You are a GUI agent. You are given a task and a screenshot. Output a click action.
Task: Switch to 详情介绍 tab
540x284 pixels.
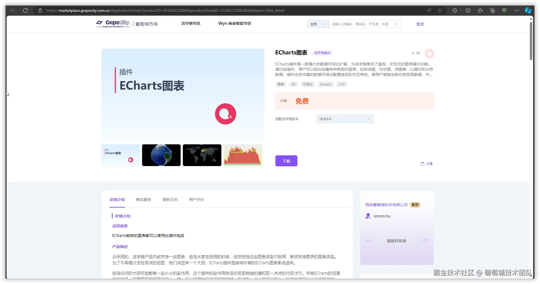tap(117, 200)
